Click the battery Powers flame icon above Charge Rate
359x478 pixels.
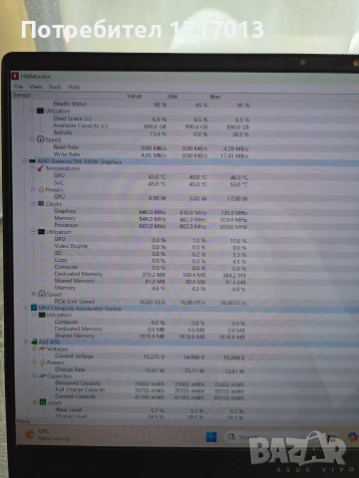43,362
